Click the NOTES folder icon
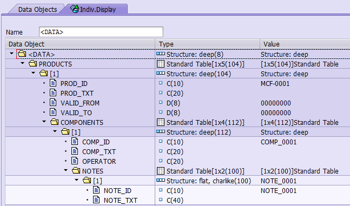 (76, 171)
